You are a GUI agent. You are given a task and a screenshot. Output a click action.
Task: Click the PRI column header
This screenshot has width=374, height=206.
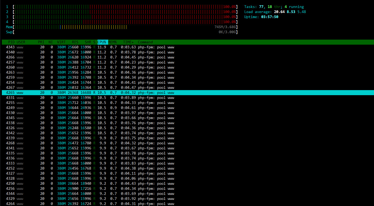click(x=41, y=42)
